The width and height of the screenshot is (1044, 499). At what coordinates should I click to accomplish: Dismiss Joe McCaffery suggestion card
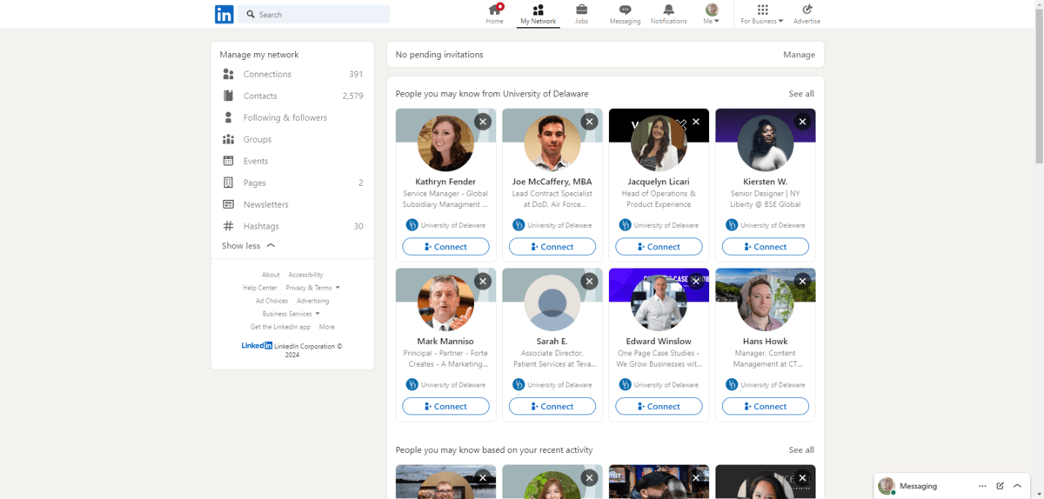(590, 122)
